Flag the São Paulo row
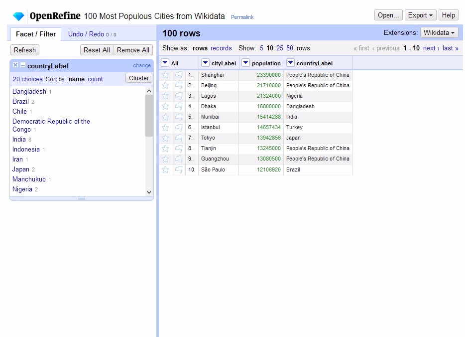The height and width of the screenshot is (337, 465). [179, 169]
